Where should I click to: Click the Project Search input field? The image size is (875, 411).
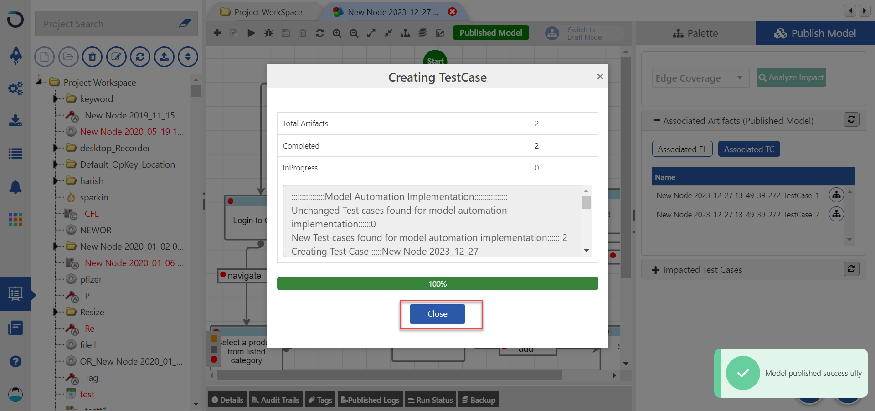tap(116, 24)
